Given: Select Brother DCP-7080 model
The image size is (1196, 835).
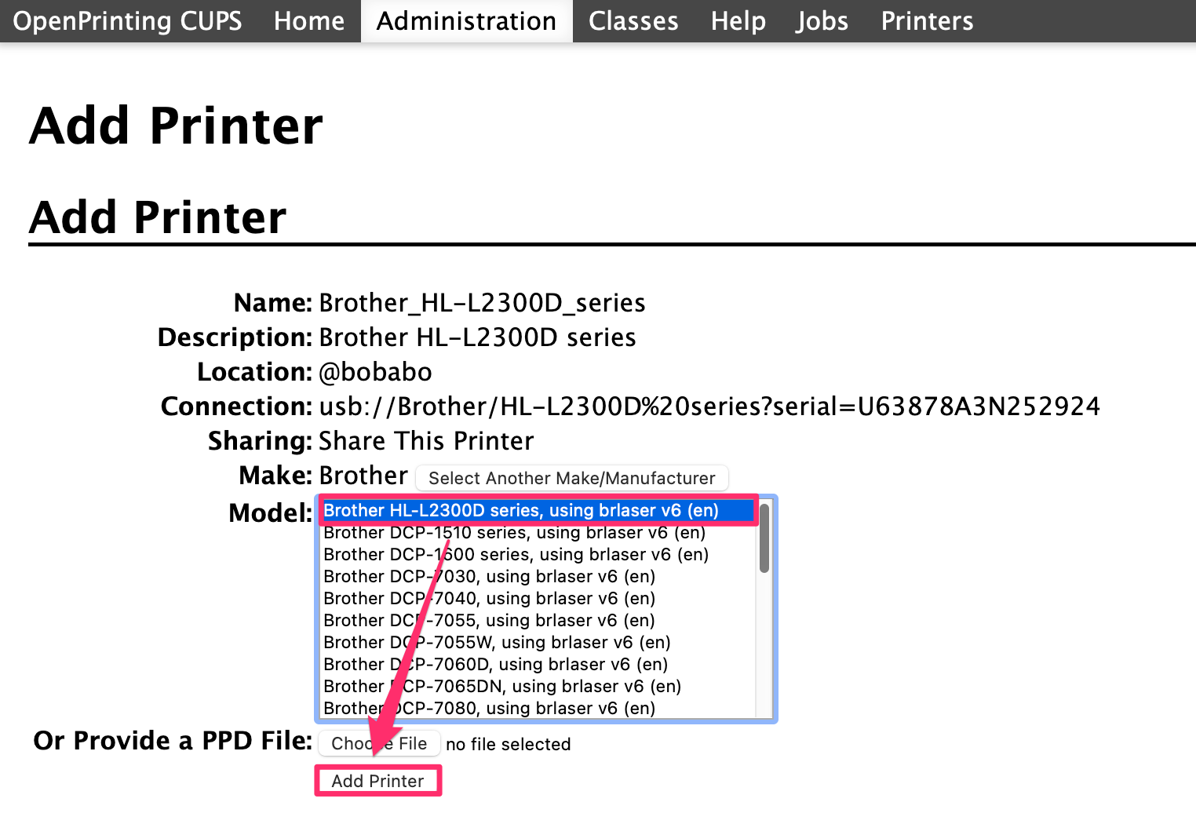Looking at the screenshot, I should [537, 708].
